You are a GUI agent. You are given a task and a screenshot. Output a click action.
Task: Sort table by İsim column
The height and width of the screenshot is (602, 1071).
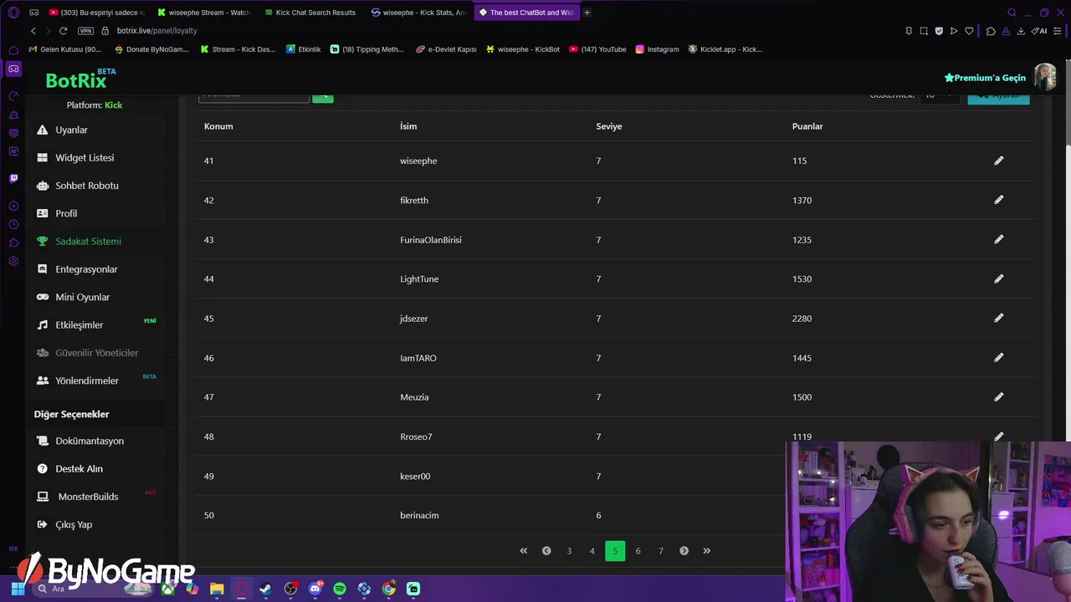point(408,126)
